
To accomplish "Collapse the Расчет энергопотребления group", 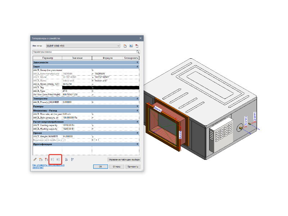I will coord(137,122).
